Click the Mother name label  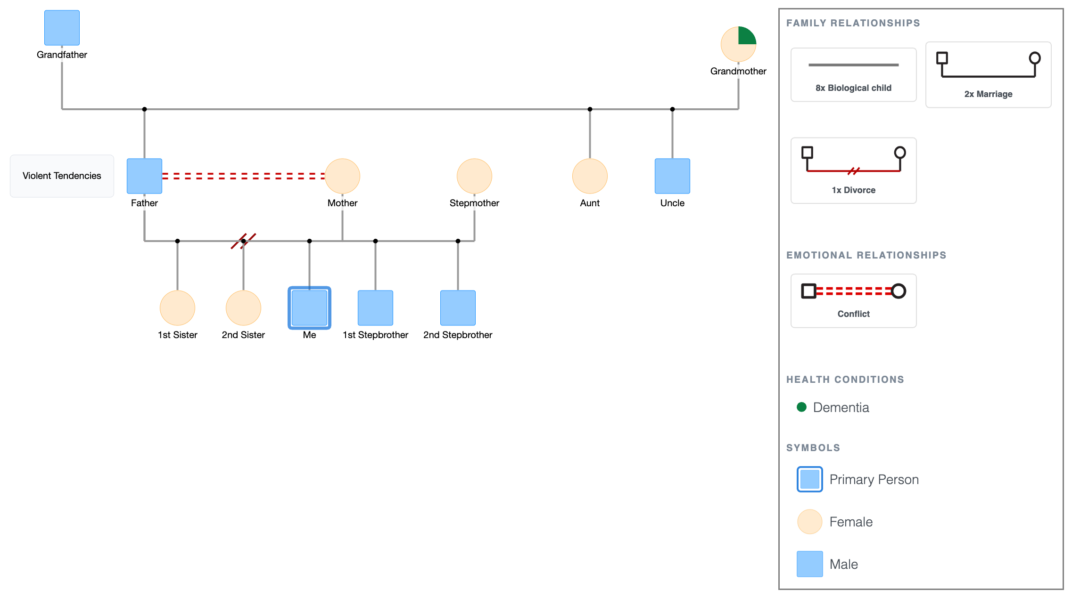342,203
